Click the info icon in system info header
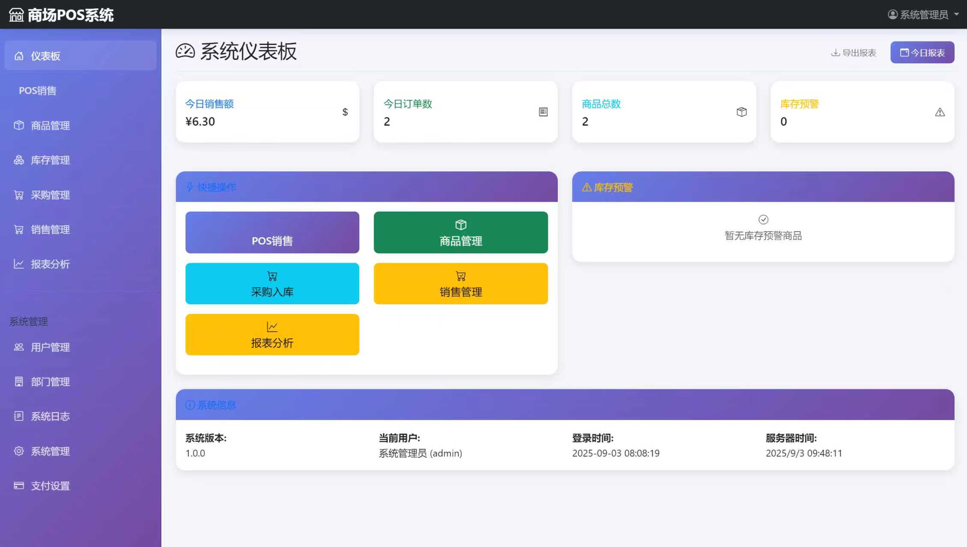967x547 pixels. [x=190, y=405]
